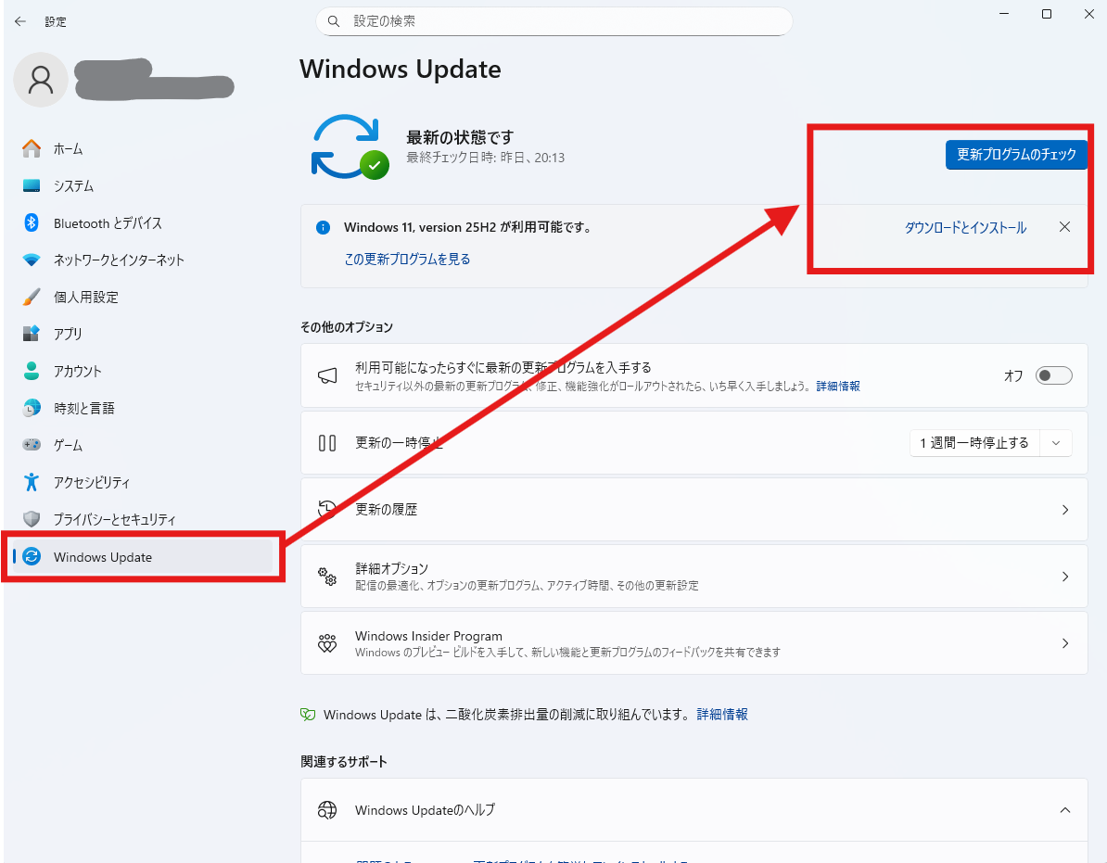Click the back arrow icon in title bar
Screen dimensions: 1107x863
coord(20,21)
